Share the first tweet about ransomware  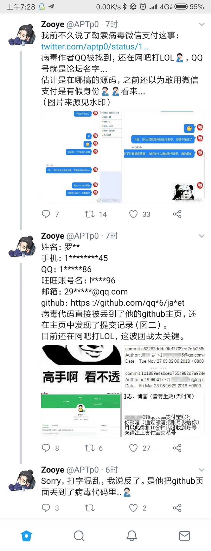pos(177,214)
